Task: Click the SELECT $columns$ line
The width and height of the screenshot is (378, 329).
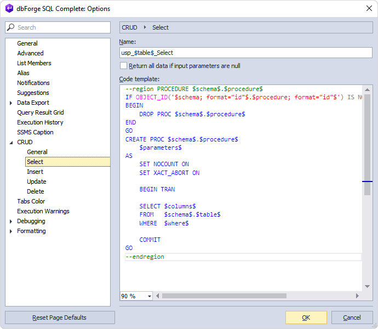Action: tap(168, 206)
